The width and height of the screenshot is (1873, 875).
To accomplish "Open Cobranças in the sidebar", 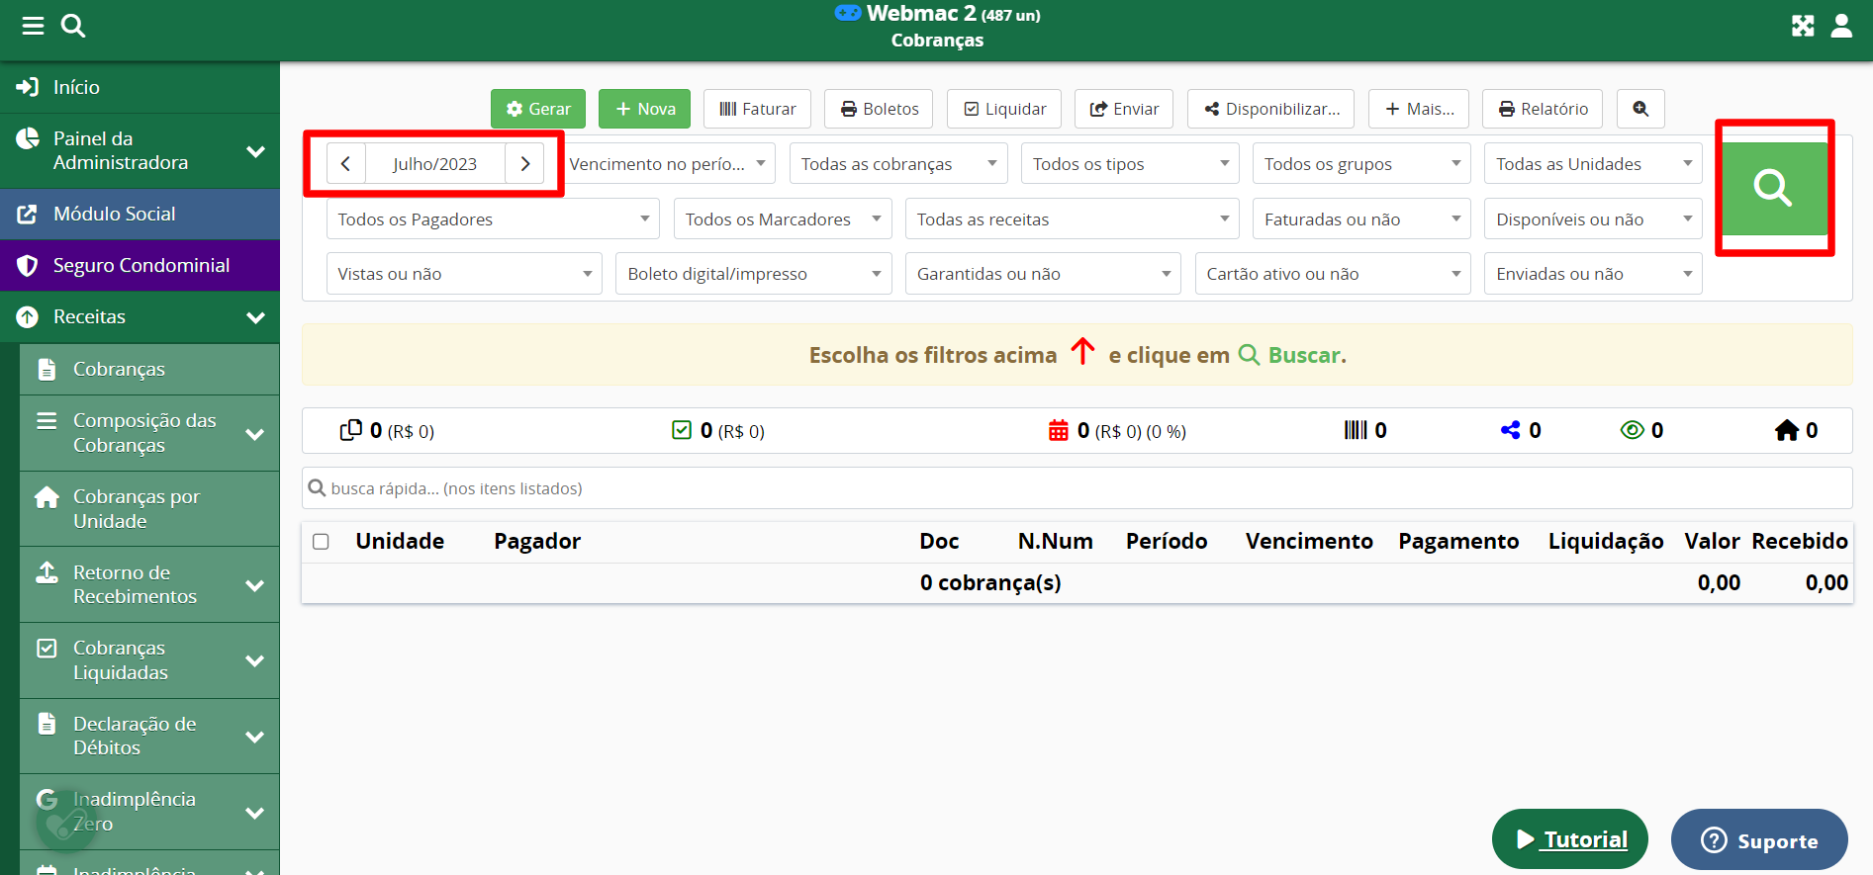I will coord(119,369).
